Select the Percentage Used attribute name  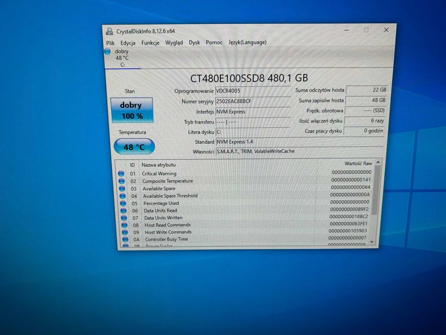(x=161, y=203)
